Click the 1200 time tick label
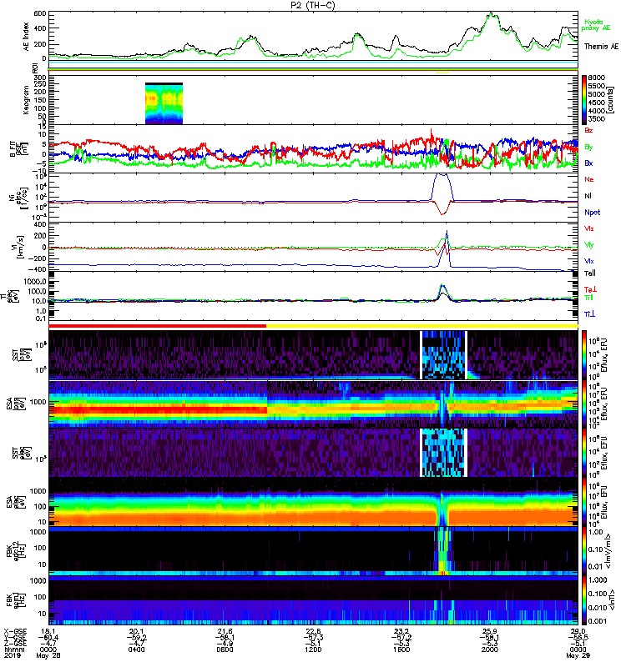 [313, 649]
